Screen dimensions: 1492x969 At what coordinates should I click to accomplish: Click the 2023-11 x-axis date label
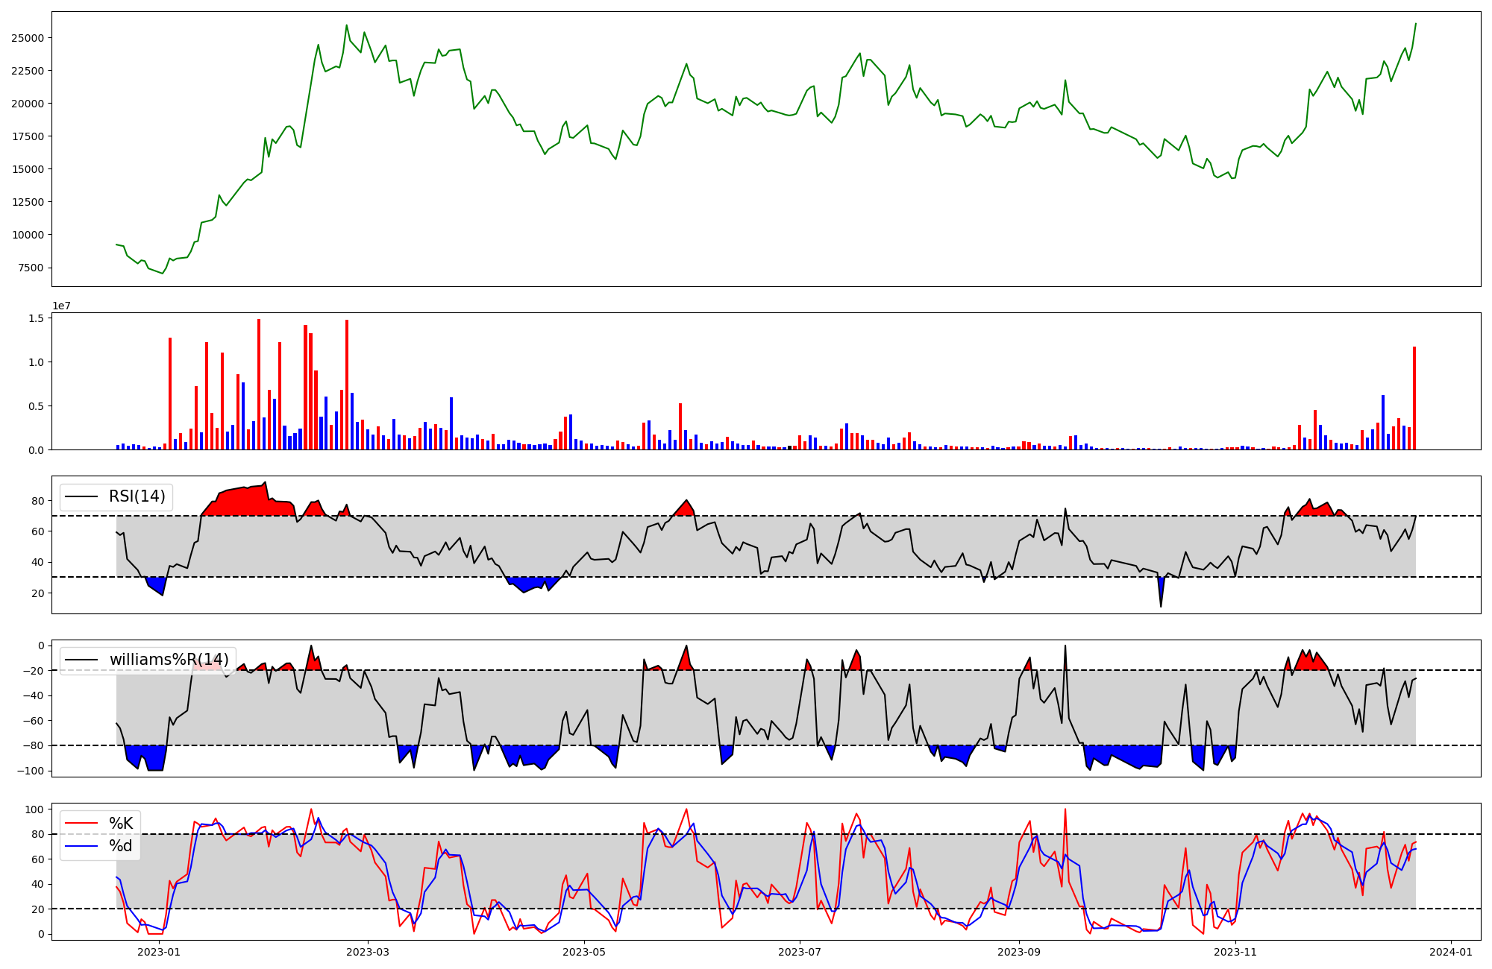click(1235, 952)
